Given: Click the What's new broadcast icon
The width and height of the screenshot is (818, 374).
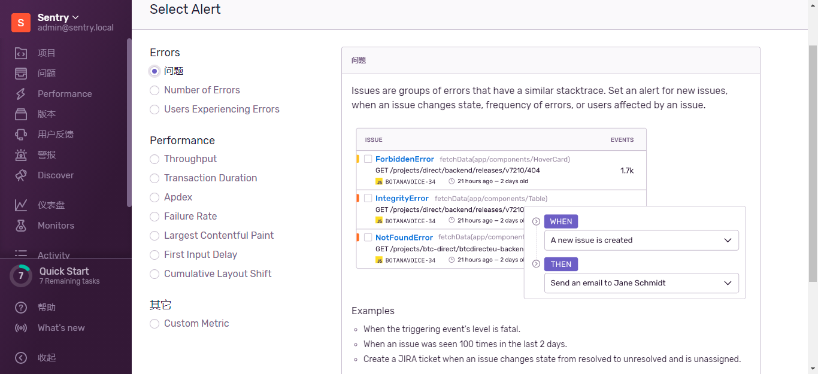Looking at the screenshot, I should point(21,328).
